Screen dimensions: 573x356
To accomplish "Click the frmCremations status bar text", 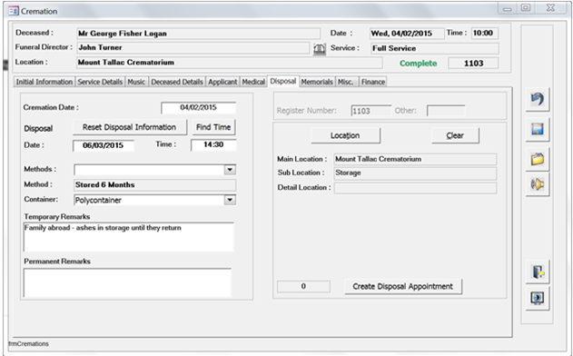I will [28, 344].
